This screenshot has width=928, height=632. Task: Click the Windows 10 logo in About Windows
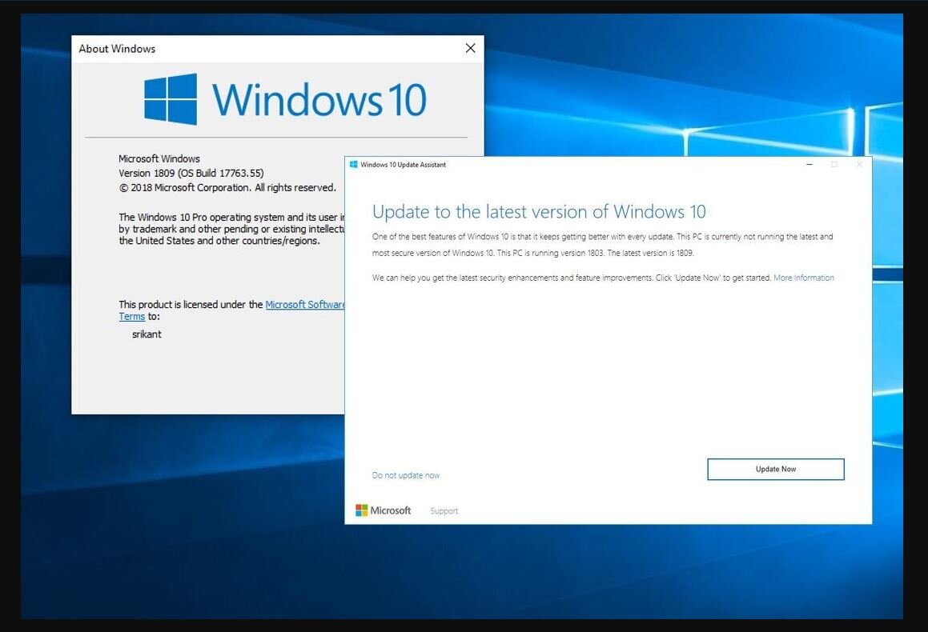[x=285, y=99]
